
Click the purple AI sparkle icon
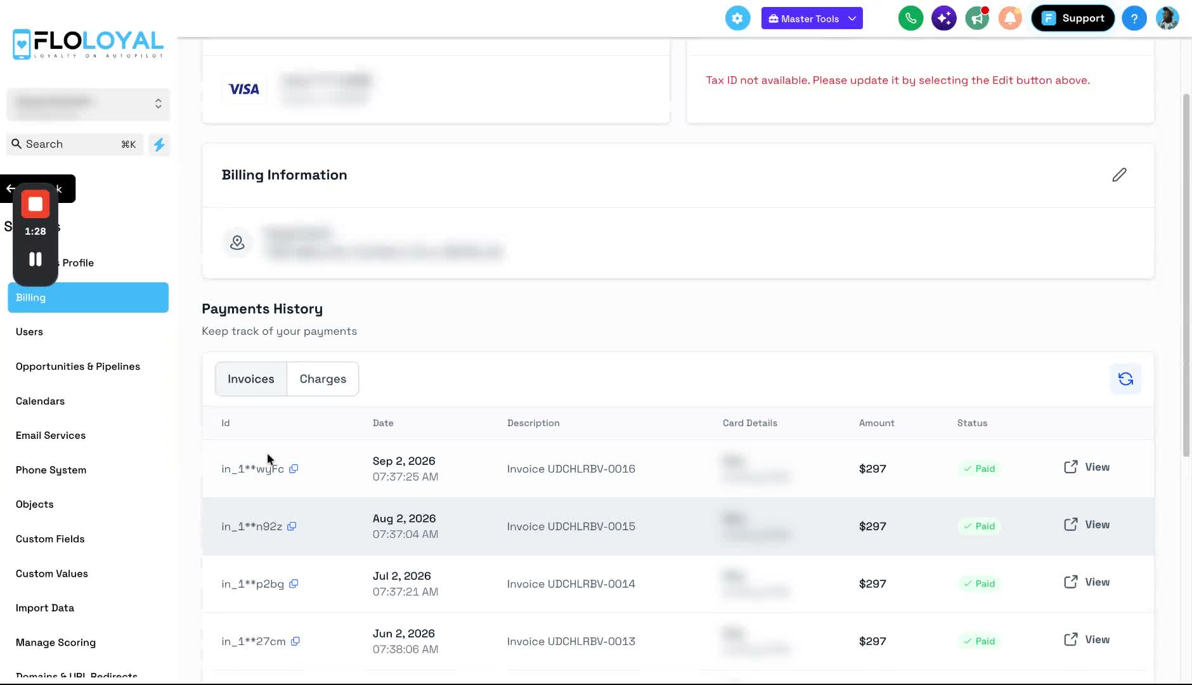coord(943,18)
